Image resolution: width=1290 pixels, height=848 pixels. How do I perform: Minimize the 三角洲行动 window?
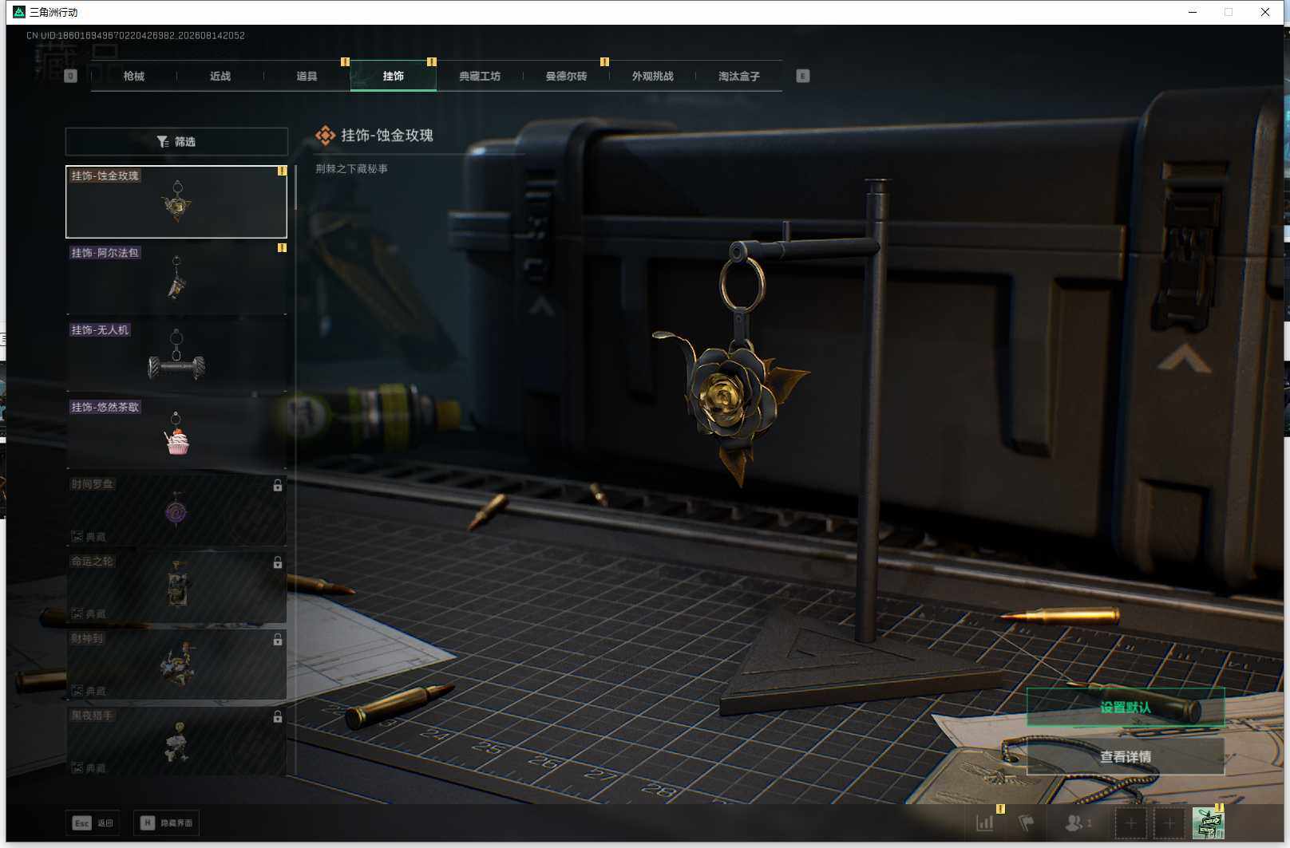pos(1193,12)
